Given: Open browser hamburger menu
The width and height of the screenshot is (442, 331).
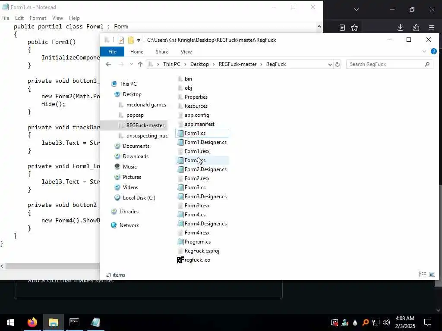Looking at the screenshot, I should (x=432, y=28).
